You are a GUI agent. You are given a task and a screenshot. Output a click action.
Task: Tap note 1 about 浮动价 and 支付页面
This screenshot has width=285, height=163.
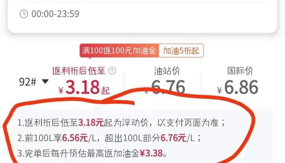(x=121, y=123)
